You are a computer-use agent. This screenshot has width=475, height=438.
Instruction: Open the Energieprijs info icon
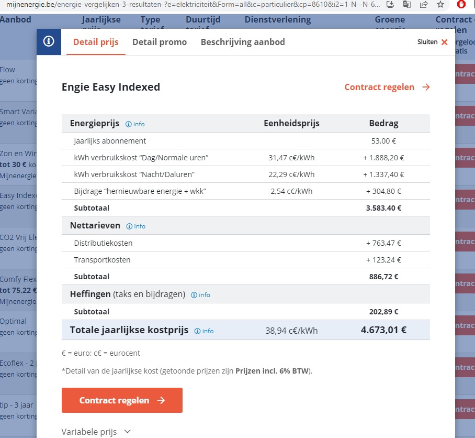click(135, 124)
